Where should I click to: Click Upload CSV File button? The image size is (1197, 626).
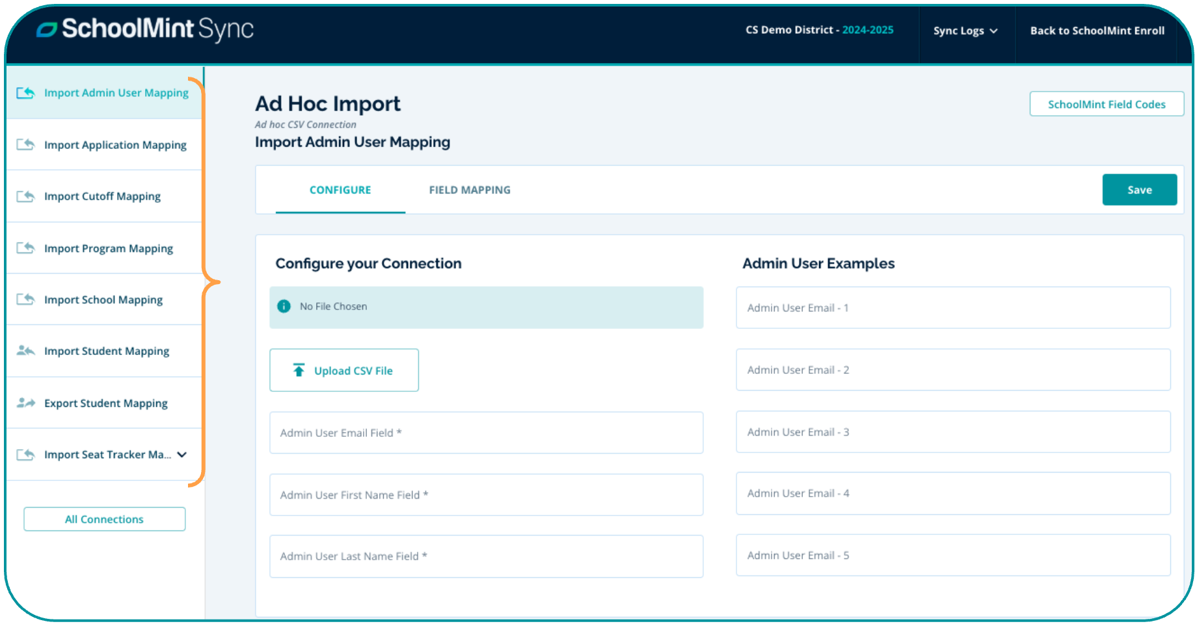pyautogui.click(x=344, y=371)
